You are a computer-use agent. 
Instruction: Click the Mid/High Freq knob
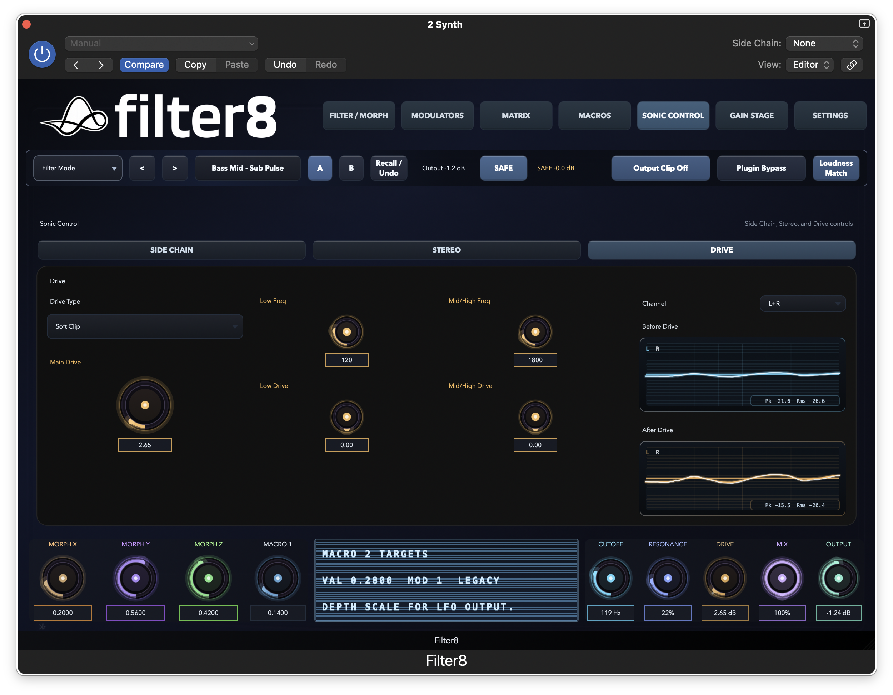535,331
